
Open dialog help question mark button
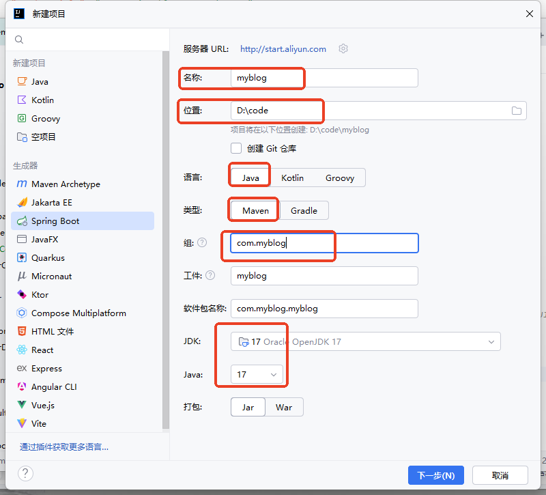(x=25, y=474)
